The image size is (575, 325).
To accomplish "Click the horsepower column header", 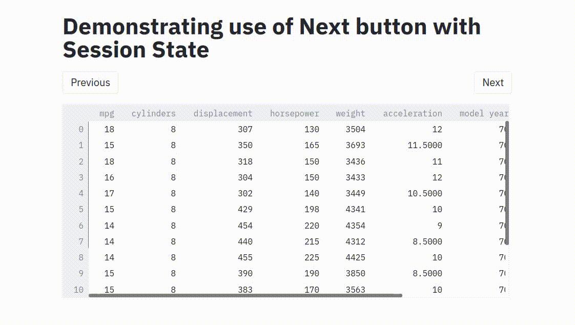I will 294,113.
